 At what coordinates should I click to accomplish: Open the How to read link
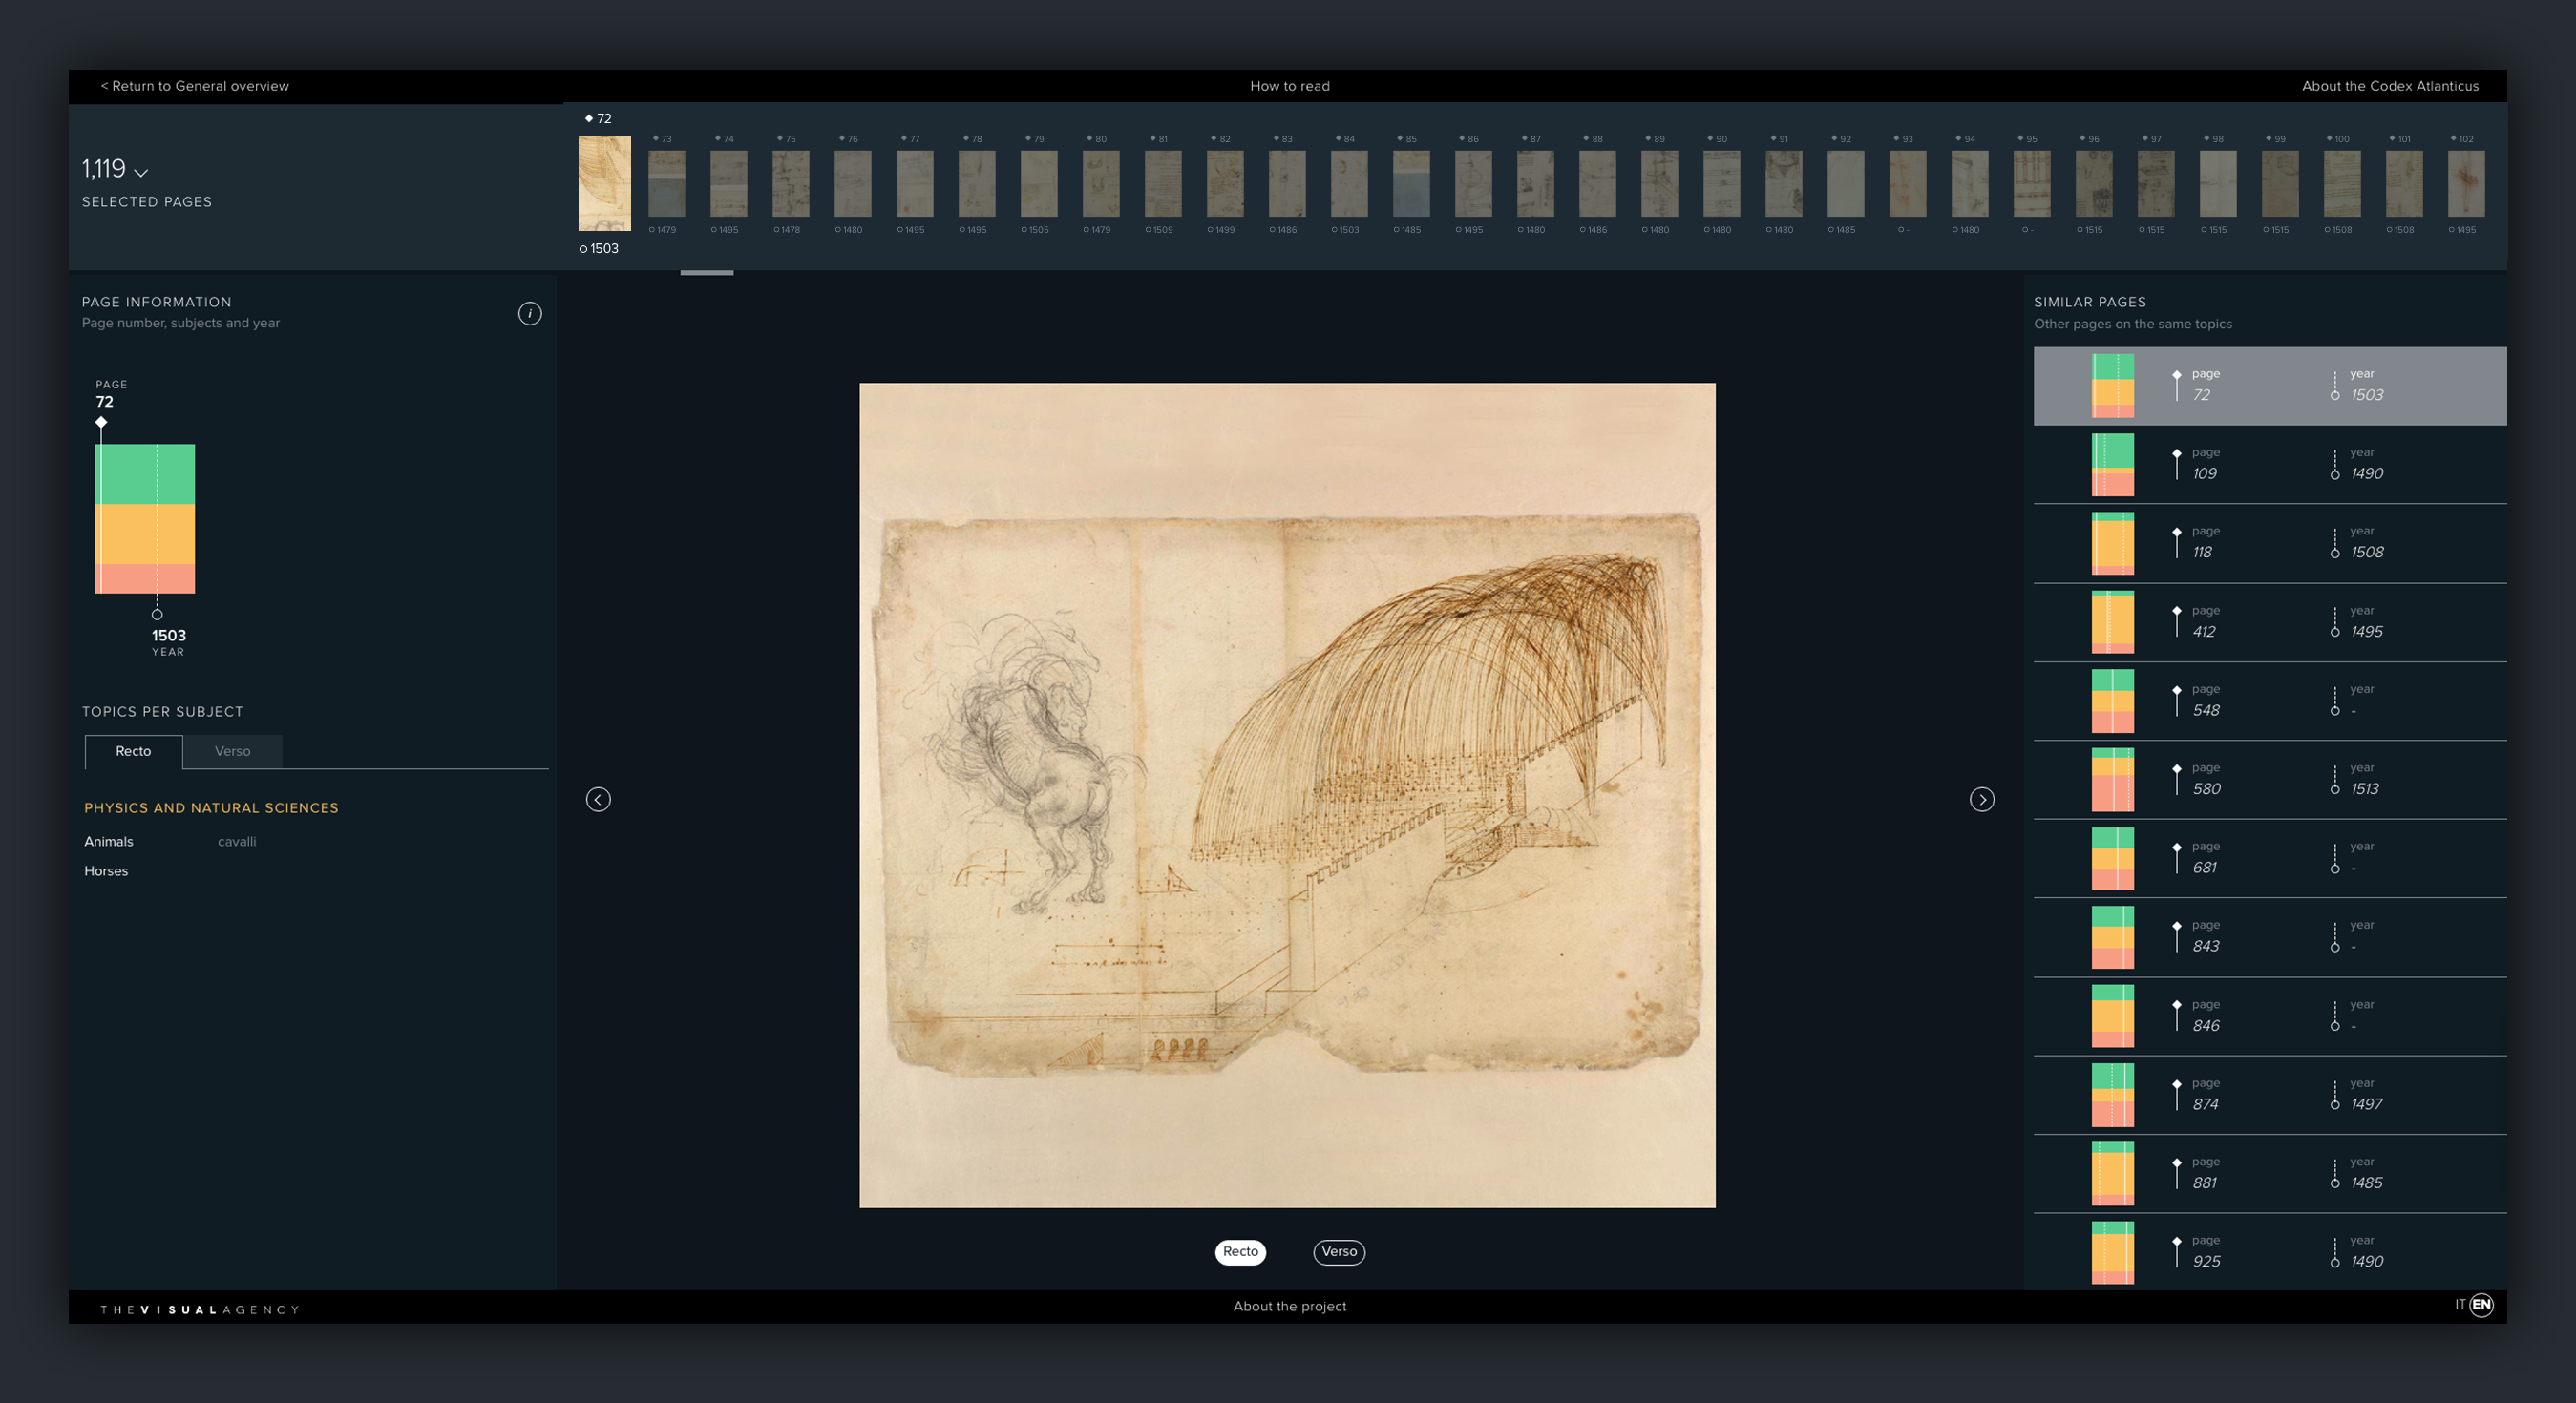1289,86
